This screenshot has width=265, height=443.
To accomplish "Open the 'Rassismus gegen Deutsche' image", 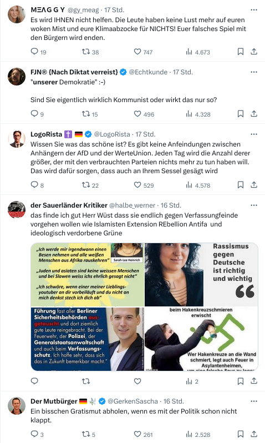I will coord(201,275).
